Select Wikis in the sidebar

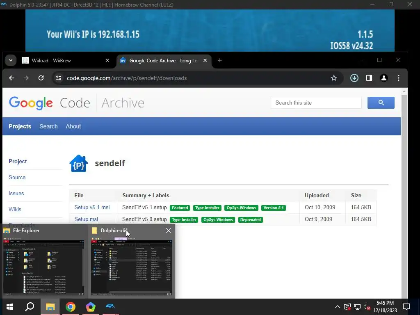[x=15, y=209]
